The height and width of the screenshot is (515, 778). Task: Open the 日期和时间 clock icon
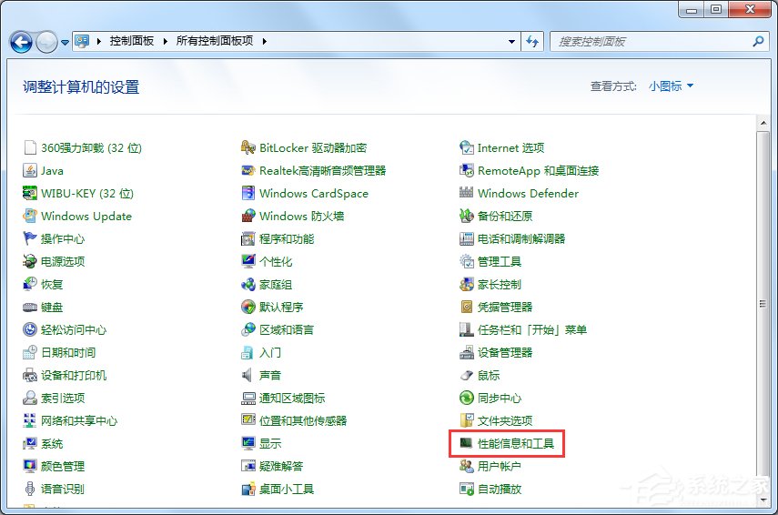click(30, 352)
